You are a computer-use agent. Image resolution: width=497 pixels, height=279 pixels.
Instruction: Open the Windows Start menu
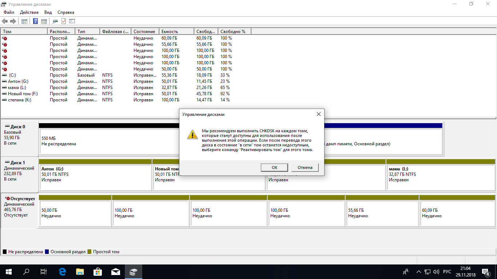[9, 272]
